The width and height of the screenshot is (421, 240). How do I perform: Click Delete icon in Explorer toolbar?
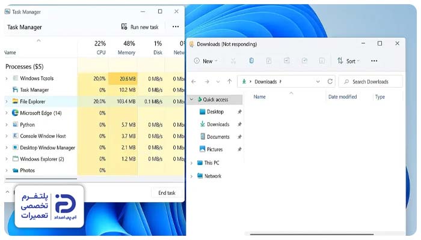click(x=322, y=61)
